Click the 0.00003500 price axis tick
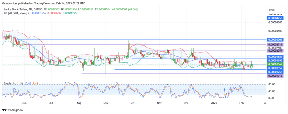 [275, 31]
